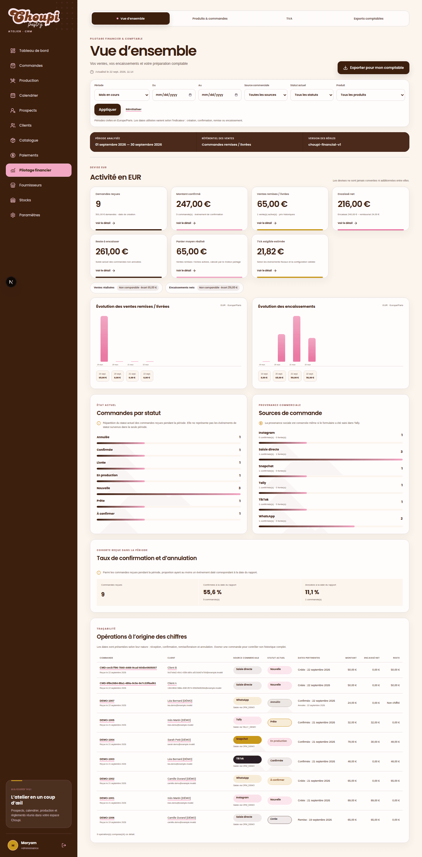Click Exporter pour mon comptable button

point(373,67)
